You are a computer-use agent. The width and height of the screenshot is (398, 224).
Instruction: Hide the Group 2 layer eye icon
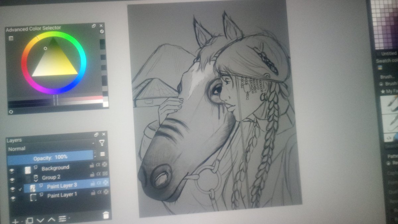coord(12,180)
